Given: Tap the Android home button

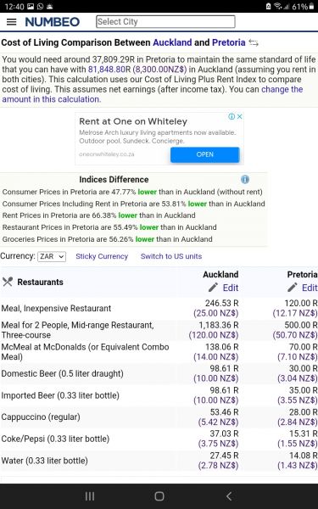Looking at the screenshot, I should [x=159, y=495].
